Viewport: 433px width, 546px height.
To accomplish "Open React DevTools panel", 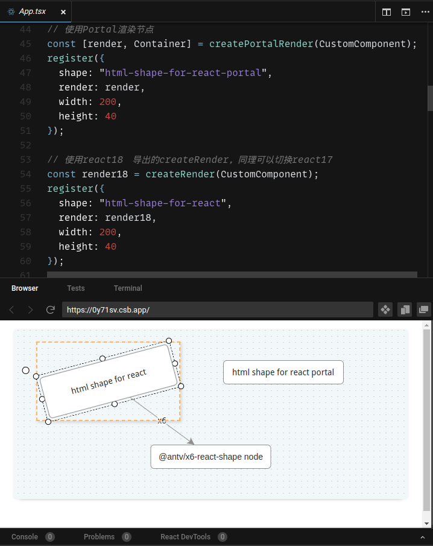I will tap(185, 537).
